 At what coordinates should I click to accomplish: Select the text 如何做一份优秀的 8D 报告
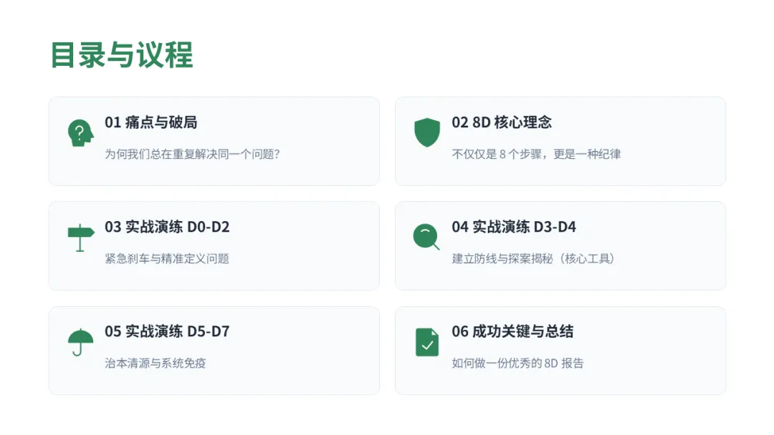click(517, 363)
